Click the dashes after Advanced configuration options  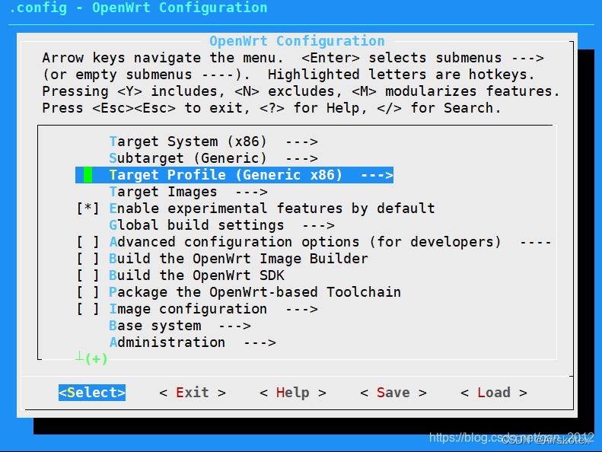(536, 242)
